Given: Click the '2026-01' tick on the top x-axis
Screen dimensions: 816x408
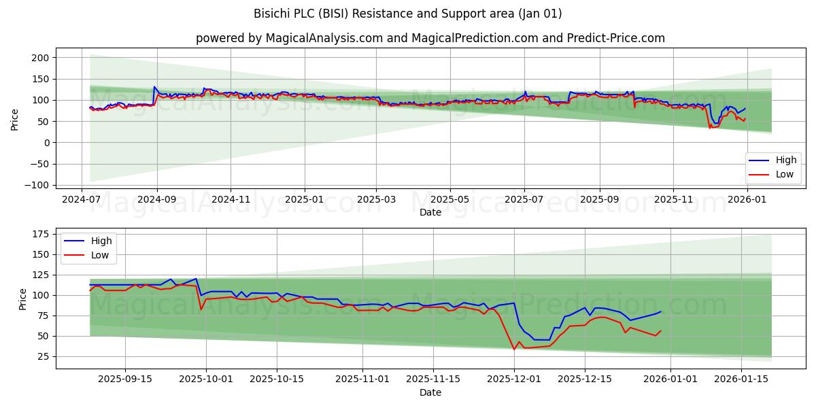Looking at the screenshot, I should [x=747, y=199].
